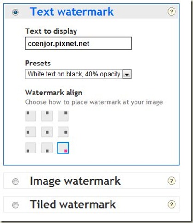Viewport: 193px width, 223px height.
Task: Align watermark to the center
Action: point(47,132)
